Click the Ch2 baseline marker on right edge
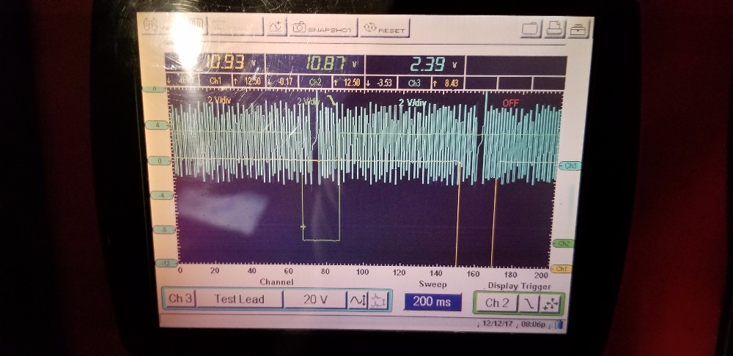This screenshot has width=733, height=356. [563, 243]
